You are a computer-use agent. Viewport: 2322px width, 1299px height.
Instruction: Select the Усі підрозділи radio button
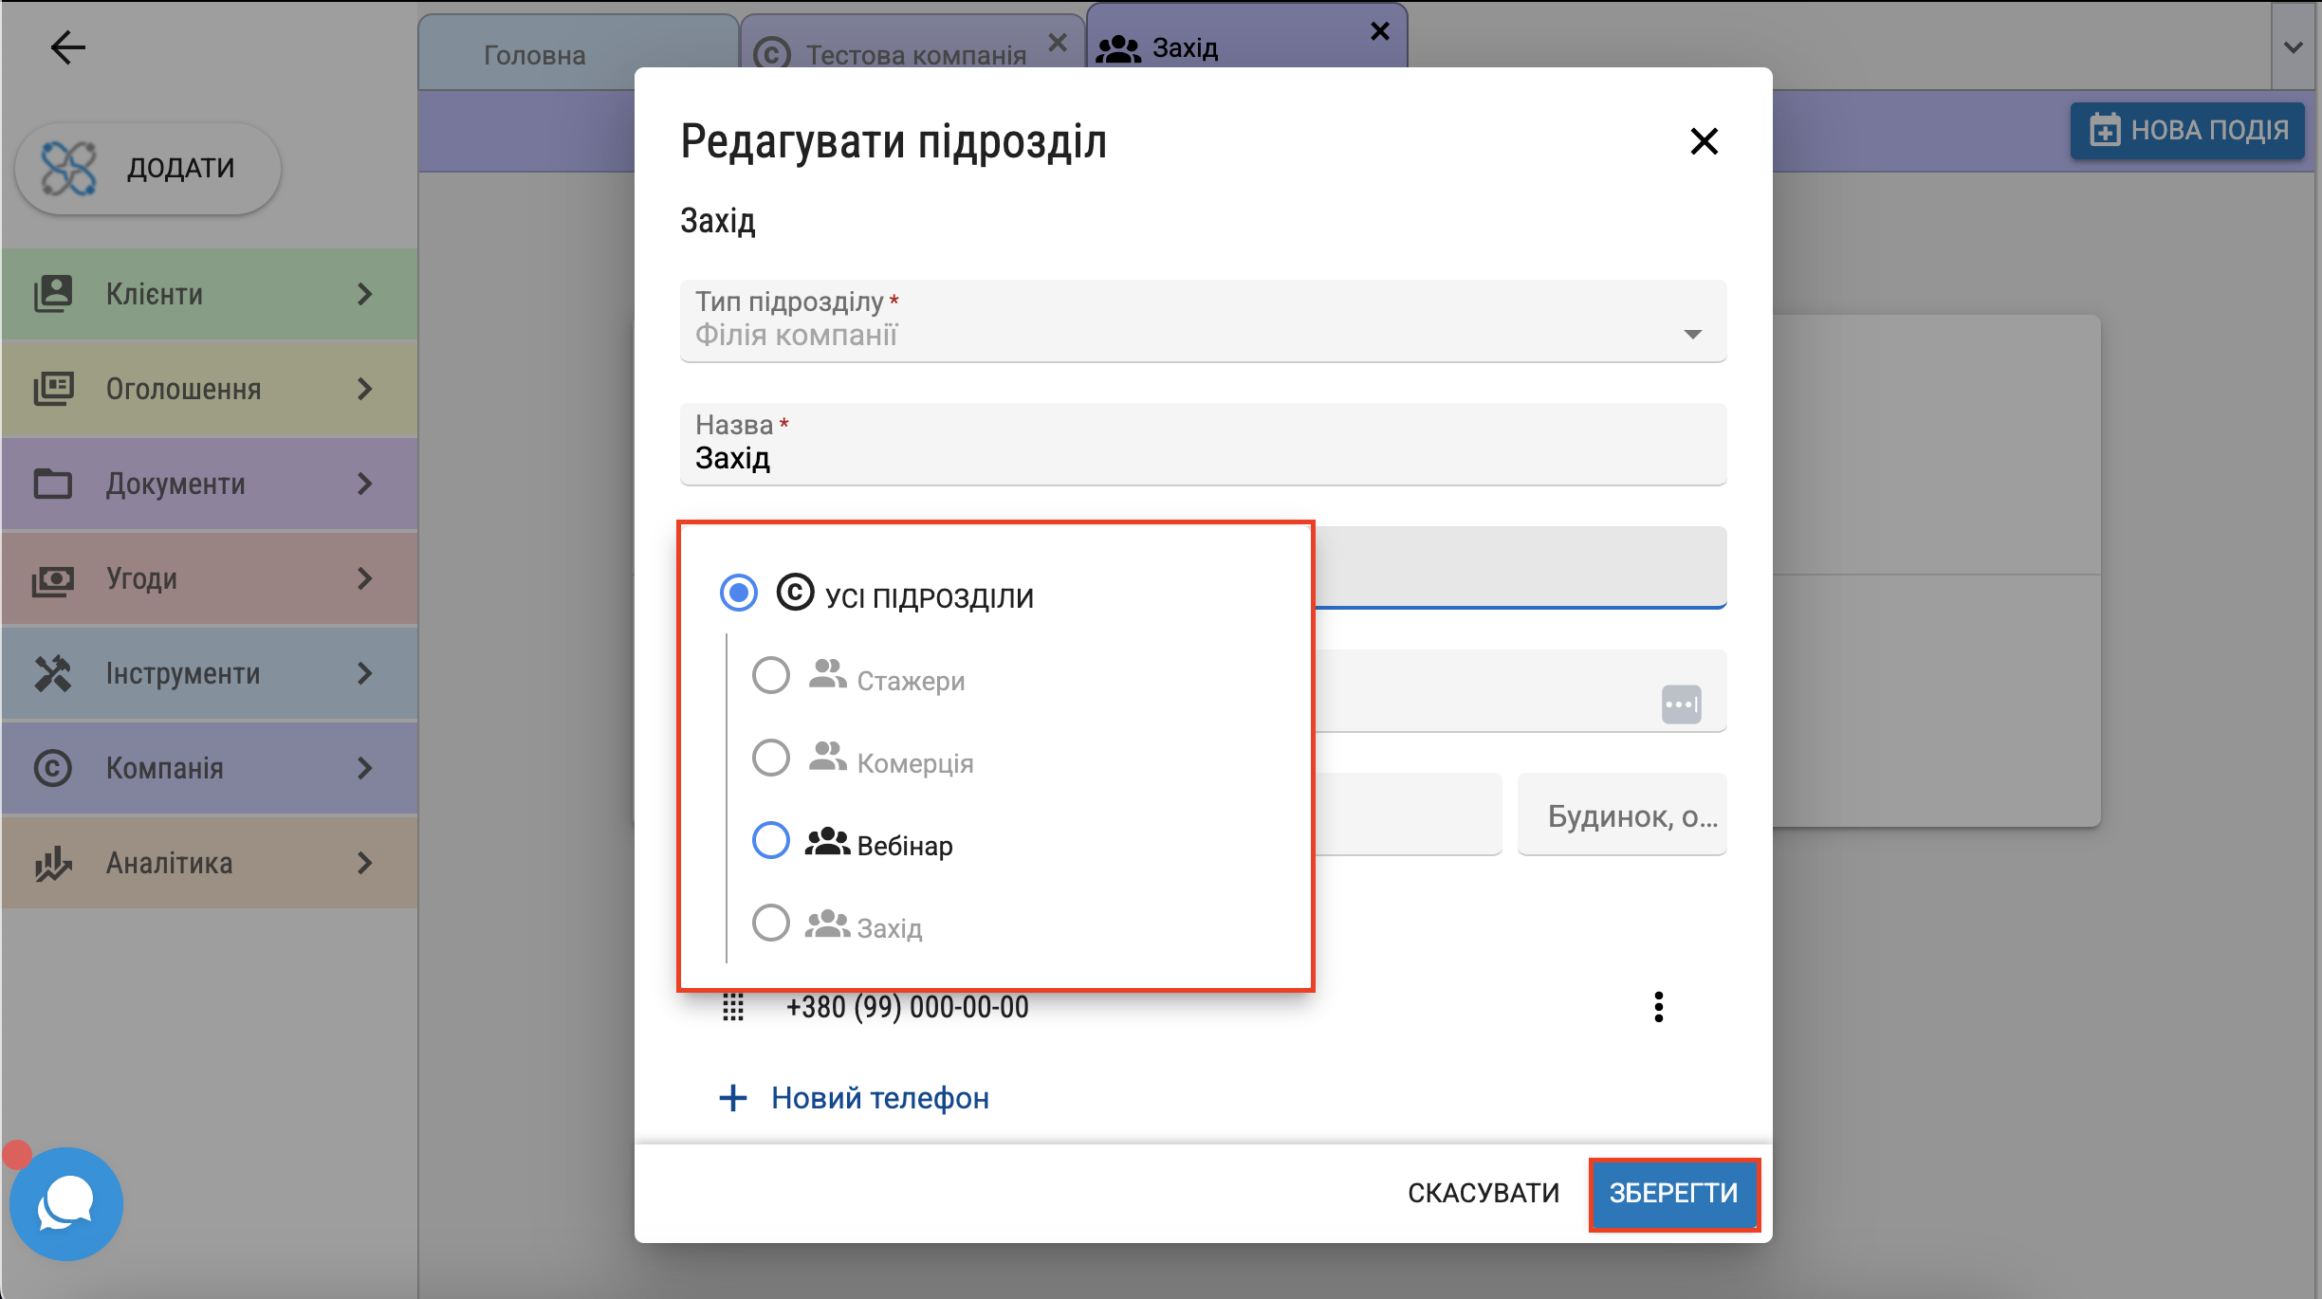[x=738, y=593]
